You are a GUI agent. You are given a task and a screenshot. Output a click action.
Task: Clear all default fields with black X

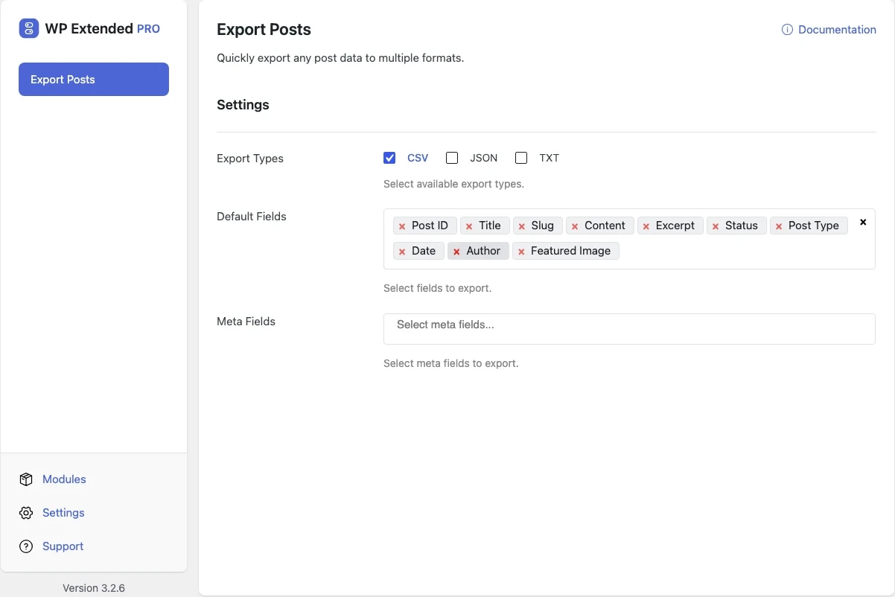pos(863,222)
